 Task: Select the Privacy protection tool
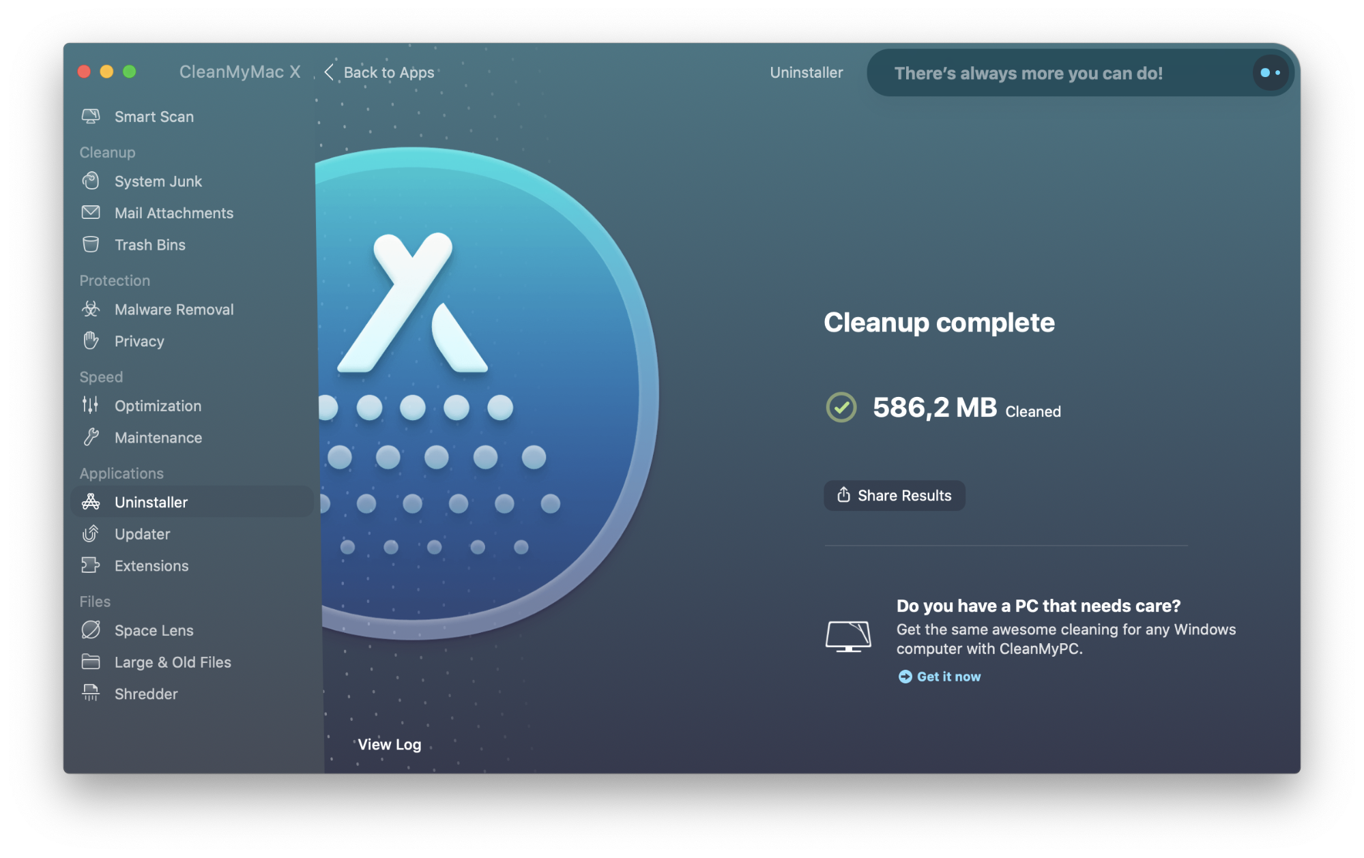(139, 341)
